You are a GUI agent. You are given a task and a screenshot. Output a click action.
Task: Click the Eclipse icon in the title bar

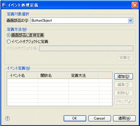[x=4, y=5]
